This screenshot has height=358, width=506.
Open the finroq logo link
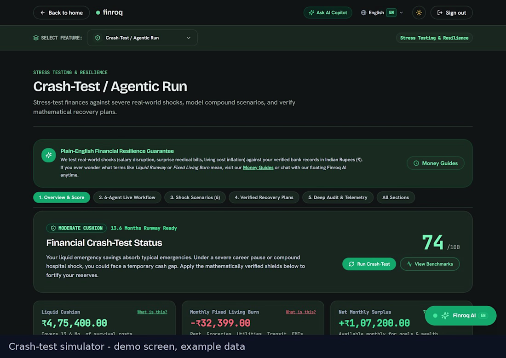pos(109,12)
